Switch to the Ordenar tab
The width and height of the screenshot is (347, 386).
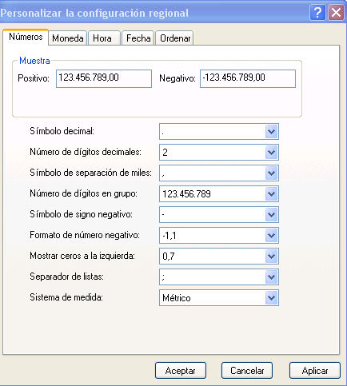175,38
